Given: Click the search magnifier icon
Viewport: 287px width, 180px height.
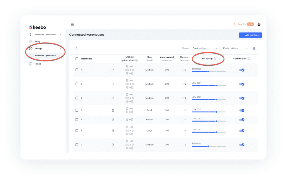Looking at the screenshot, I should [x=77, y=48].
